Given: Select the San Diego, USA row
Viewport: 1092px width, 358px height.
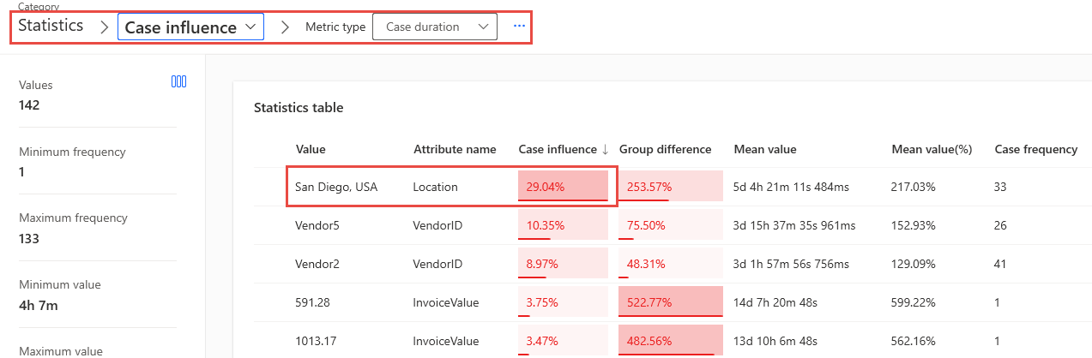Looking at the screenshot, I should [x=336, y=187].
